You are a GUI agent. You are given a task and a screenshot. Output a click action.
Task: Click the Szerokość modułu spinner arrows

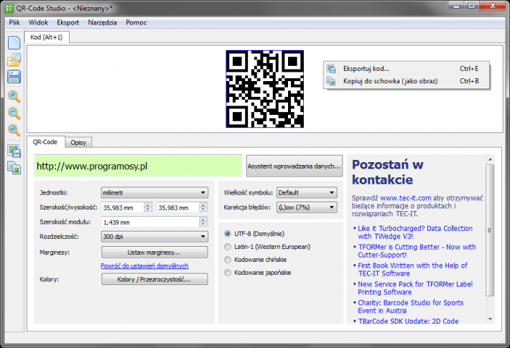[203, 222]
